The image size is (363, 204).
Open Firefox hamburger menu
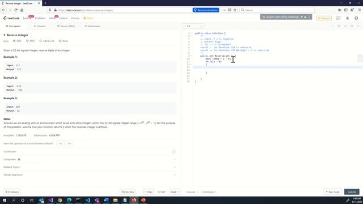(359, 10)
